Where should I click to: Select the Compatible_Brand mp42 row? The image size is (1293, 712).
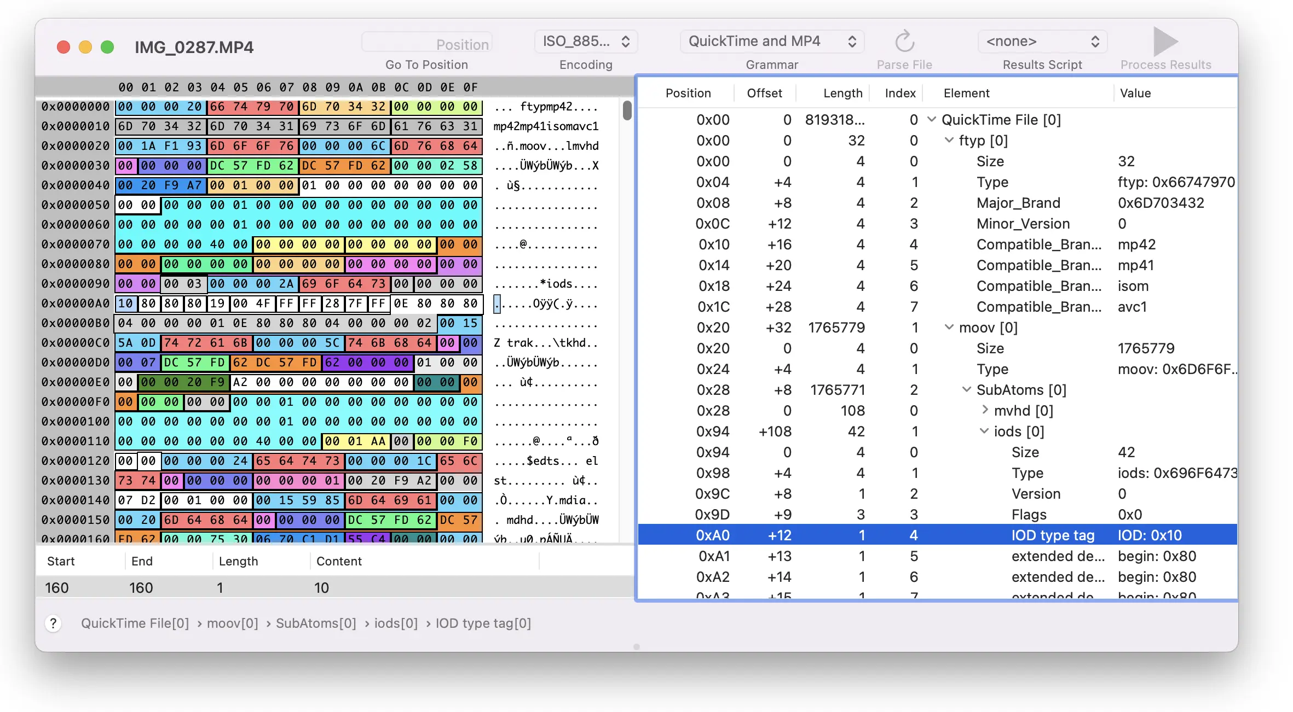(x=937, y=244)
